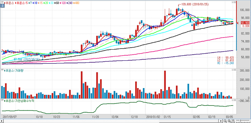The width and height of the screenshot is (251, 123).
Task: Maximize the price chart pane
Action: point(235,3)
